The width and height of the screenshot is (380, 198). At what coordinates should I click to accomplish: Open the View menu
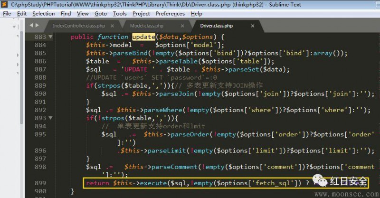(x=83, y=14)
